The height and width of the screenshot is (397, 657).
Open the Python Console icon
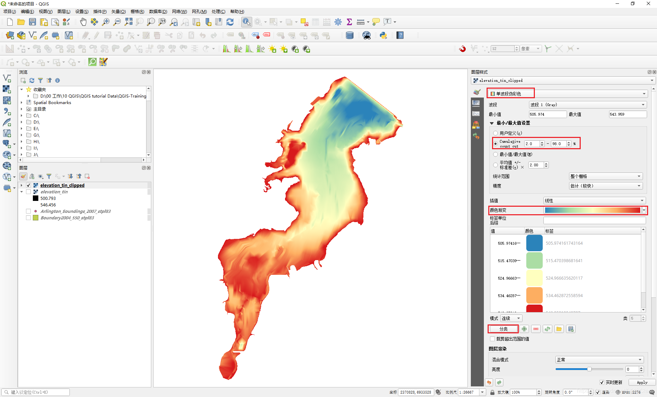(x=383, y=35)
